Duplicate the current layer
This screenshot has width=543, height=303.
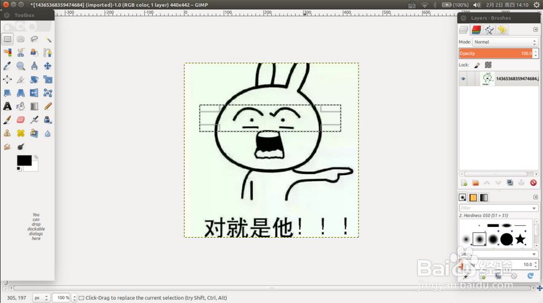pyautogui.click(x=510, y=183)
